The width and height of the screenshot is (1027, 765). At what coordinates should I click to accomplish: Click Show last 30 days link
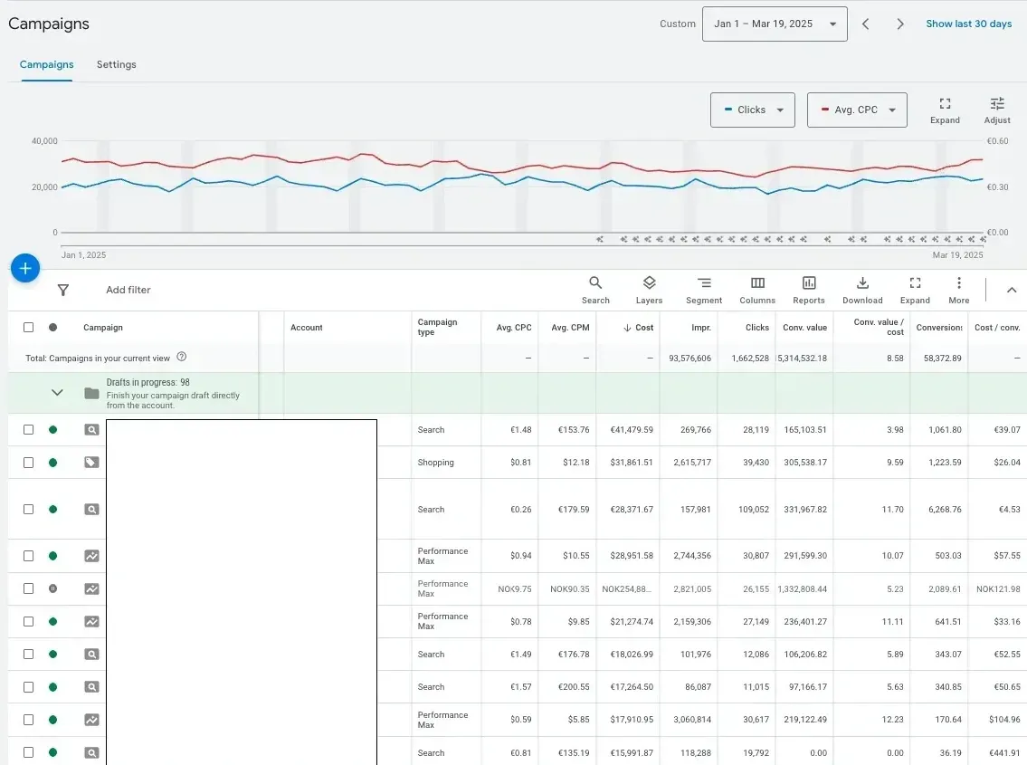969,24
